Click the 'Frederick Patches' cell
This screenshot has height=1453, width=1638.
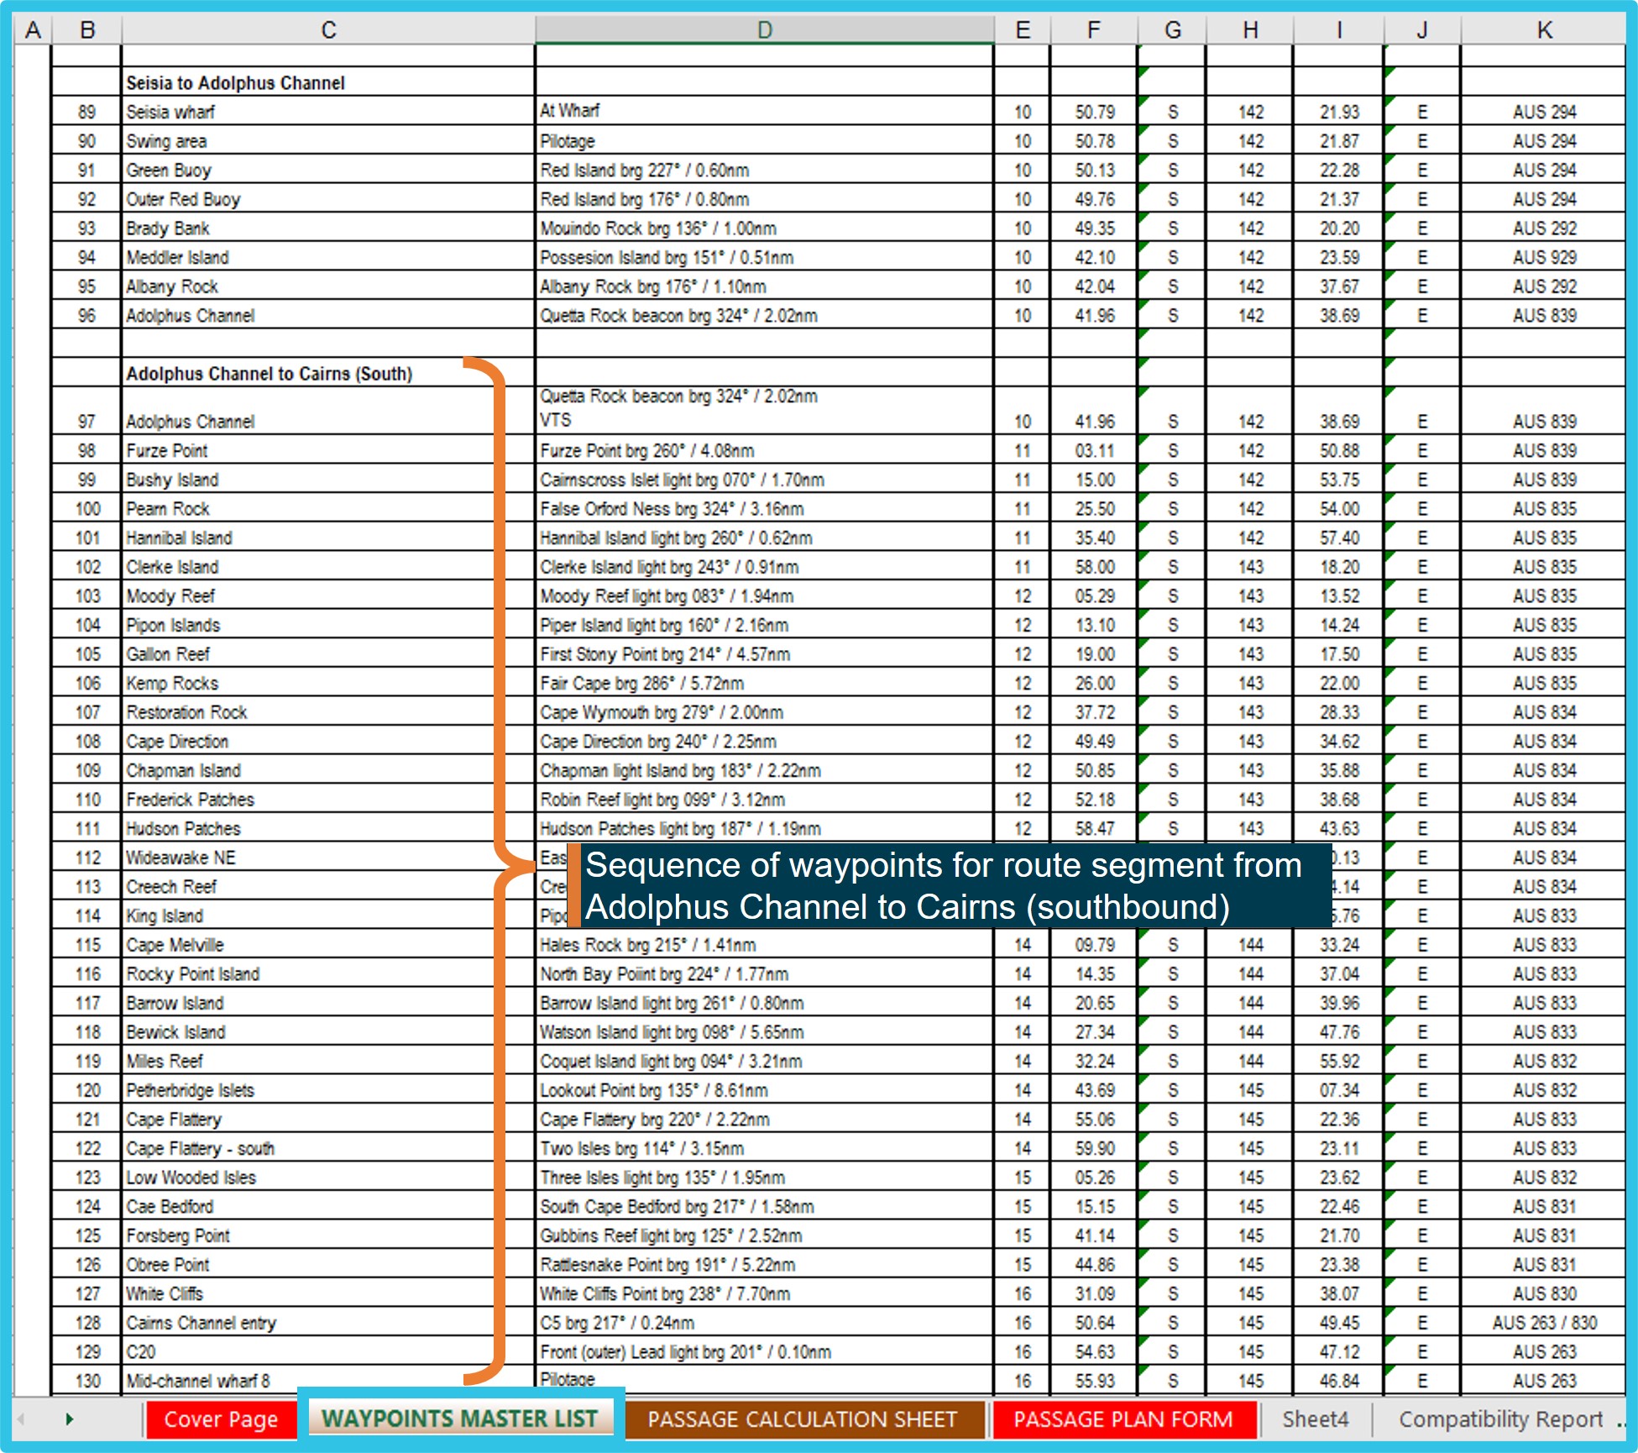[328, 799]
